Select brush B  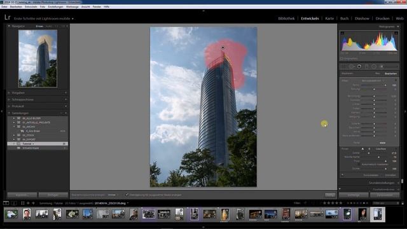(369, 149)
